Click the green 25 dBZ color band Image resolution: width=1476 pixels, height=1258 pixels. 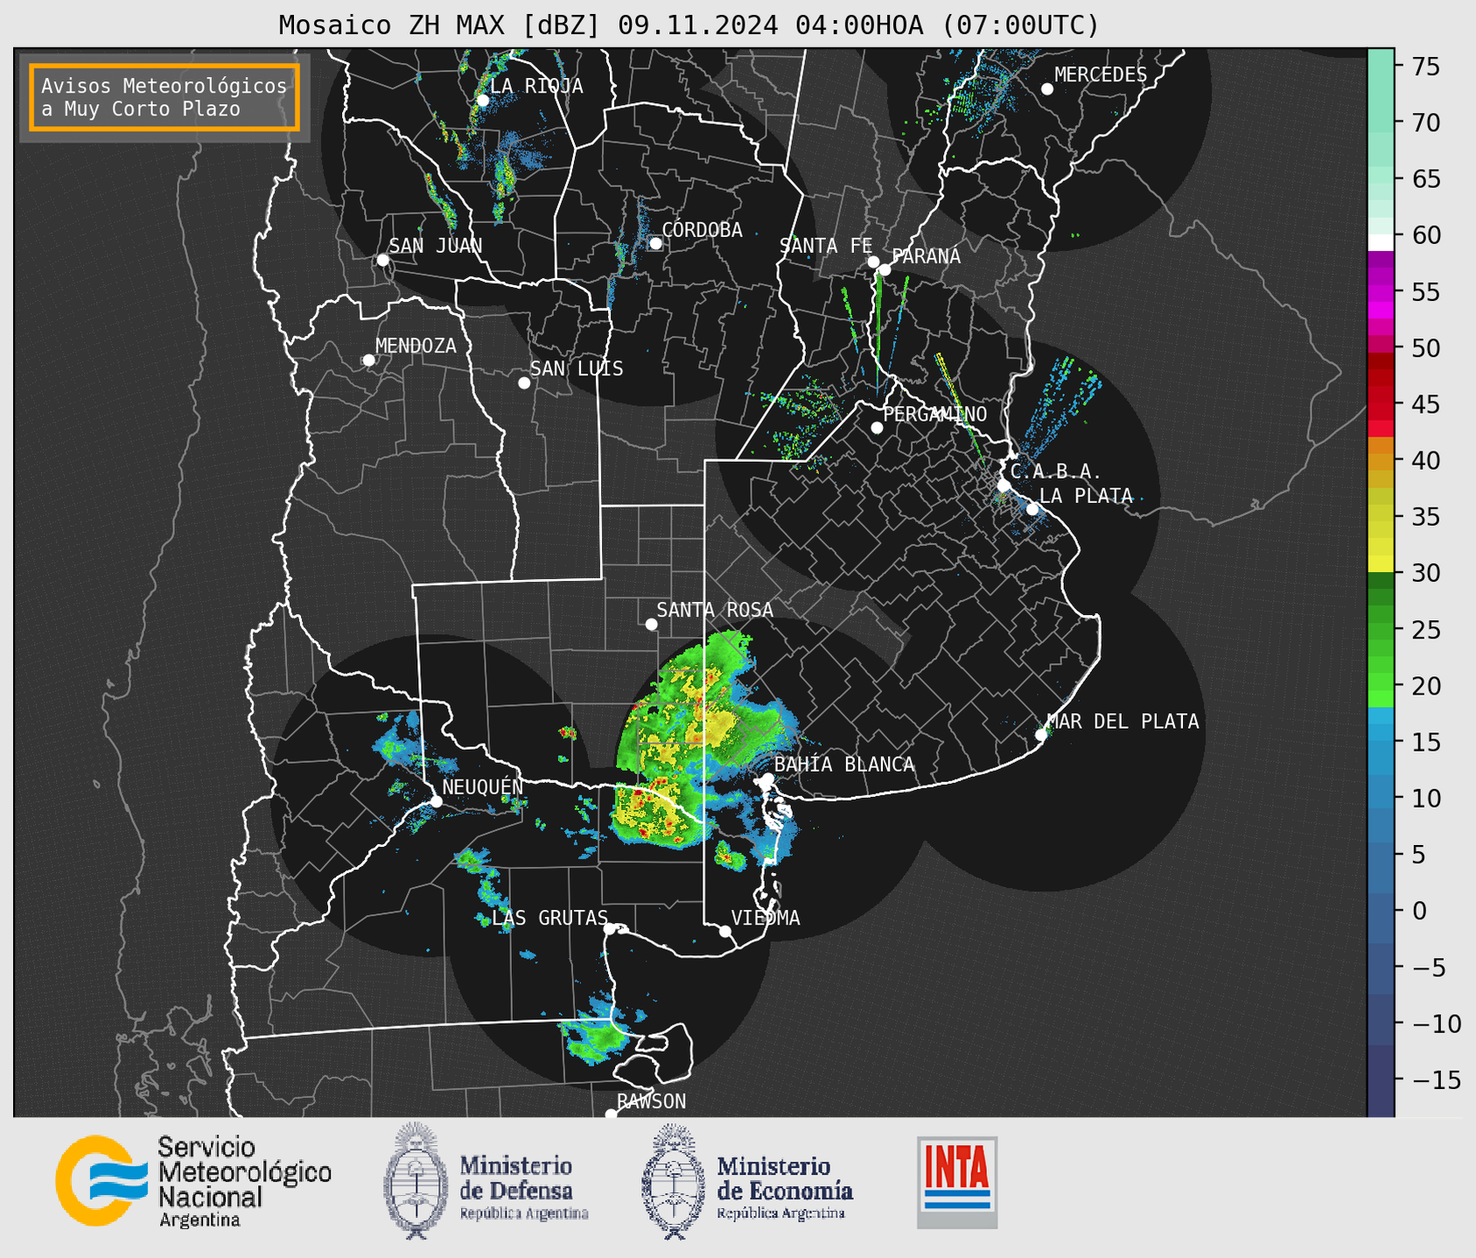pos(1381,630)
